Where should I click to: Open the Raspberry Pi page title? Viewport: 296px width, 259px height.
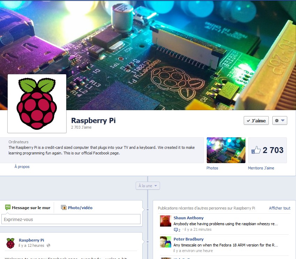coord(93,121)
